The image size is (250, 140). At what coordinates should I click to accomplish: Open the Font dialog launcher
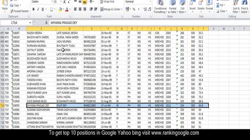pyautogui.click(x=70, y=16)
